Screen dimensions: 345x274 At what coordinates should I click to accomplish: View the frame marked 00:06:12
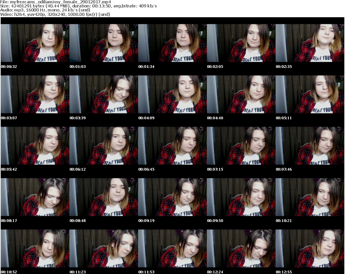tap(104, 146)
